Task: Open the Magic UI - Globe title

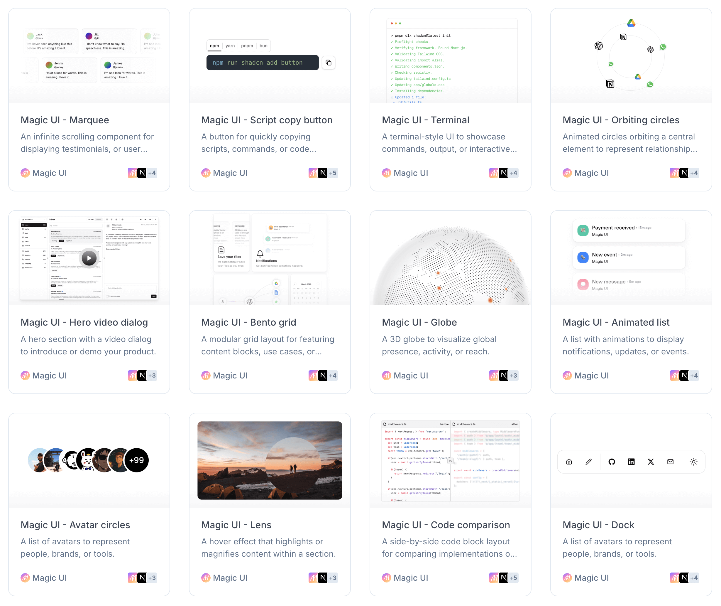Action: coord(419,322)
